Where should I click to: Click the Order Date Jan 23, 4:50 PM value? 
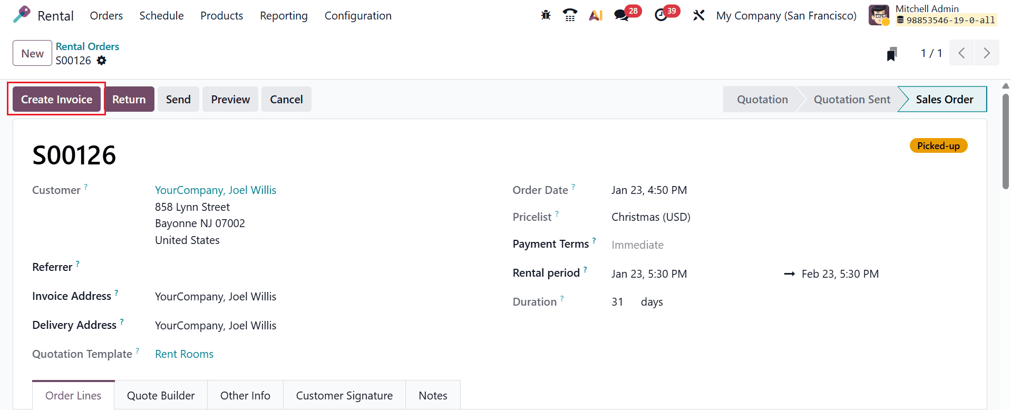click(x=649, y=190)
